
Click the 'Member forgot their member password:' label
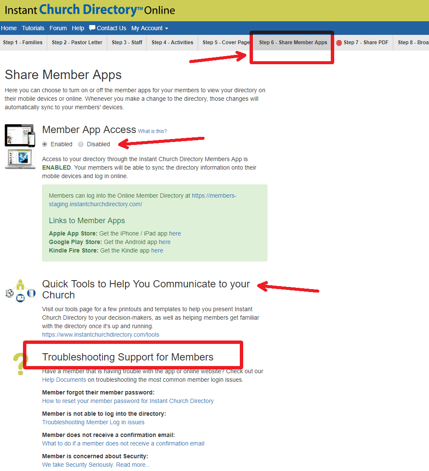pos(98,392)
